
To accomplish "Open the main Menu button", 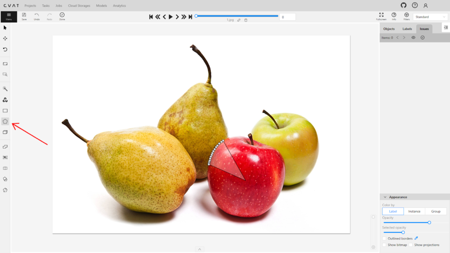I will [9, 17].
